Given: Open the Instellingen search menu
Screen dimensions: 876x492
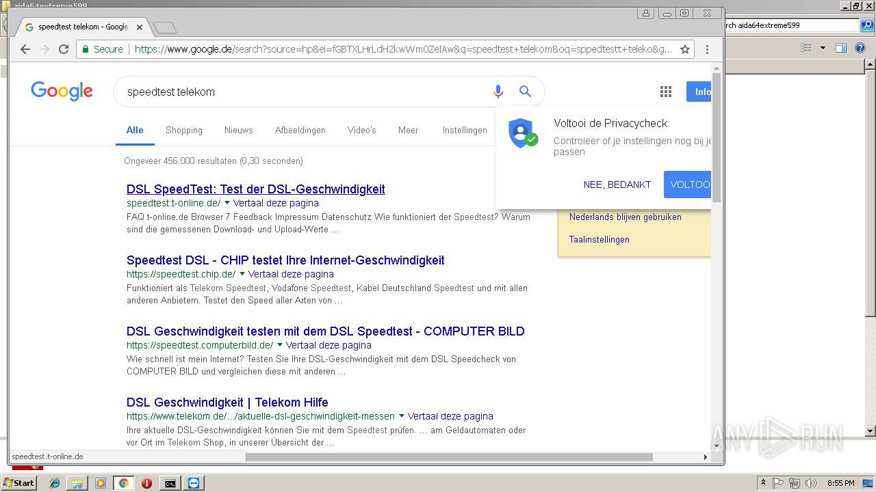Looking at the screenshot, I should (x=465, y=130).
